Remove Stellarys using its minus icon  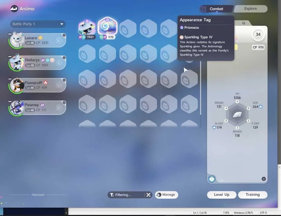[10, 56]
